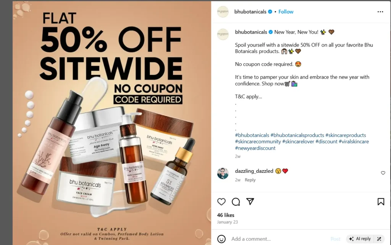
Task: Open dazzling_dazzled's avatar
Action: click(x=223, y=173)
